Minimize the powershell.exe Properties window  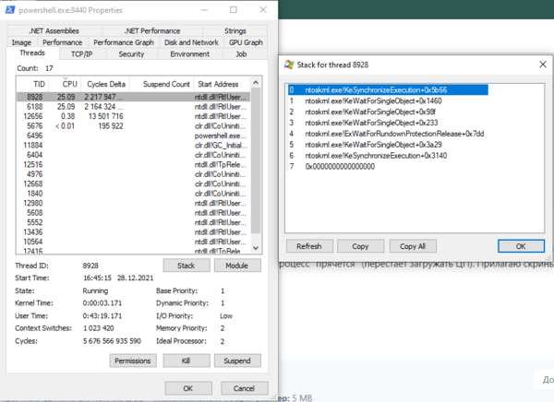[205, 10]
